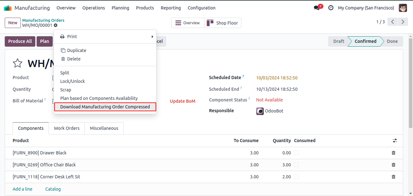Click Add a line link
This screenshot has width=413, height=196.
coord(22,189)
